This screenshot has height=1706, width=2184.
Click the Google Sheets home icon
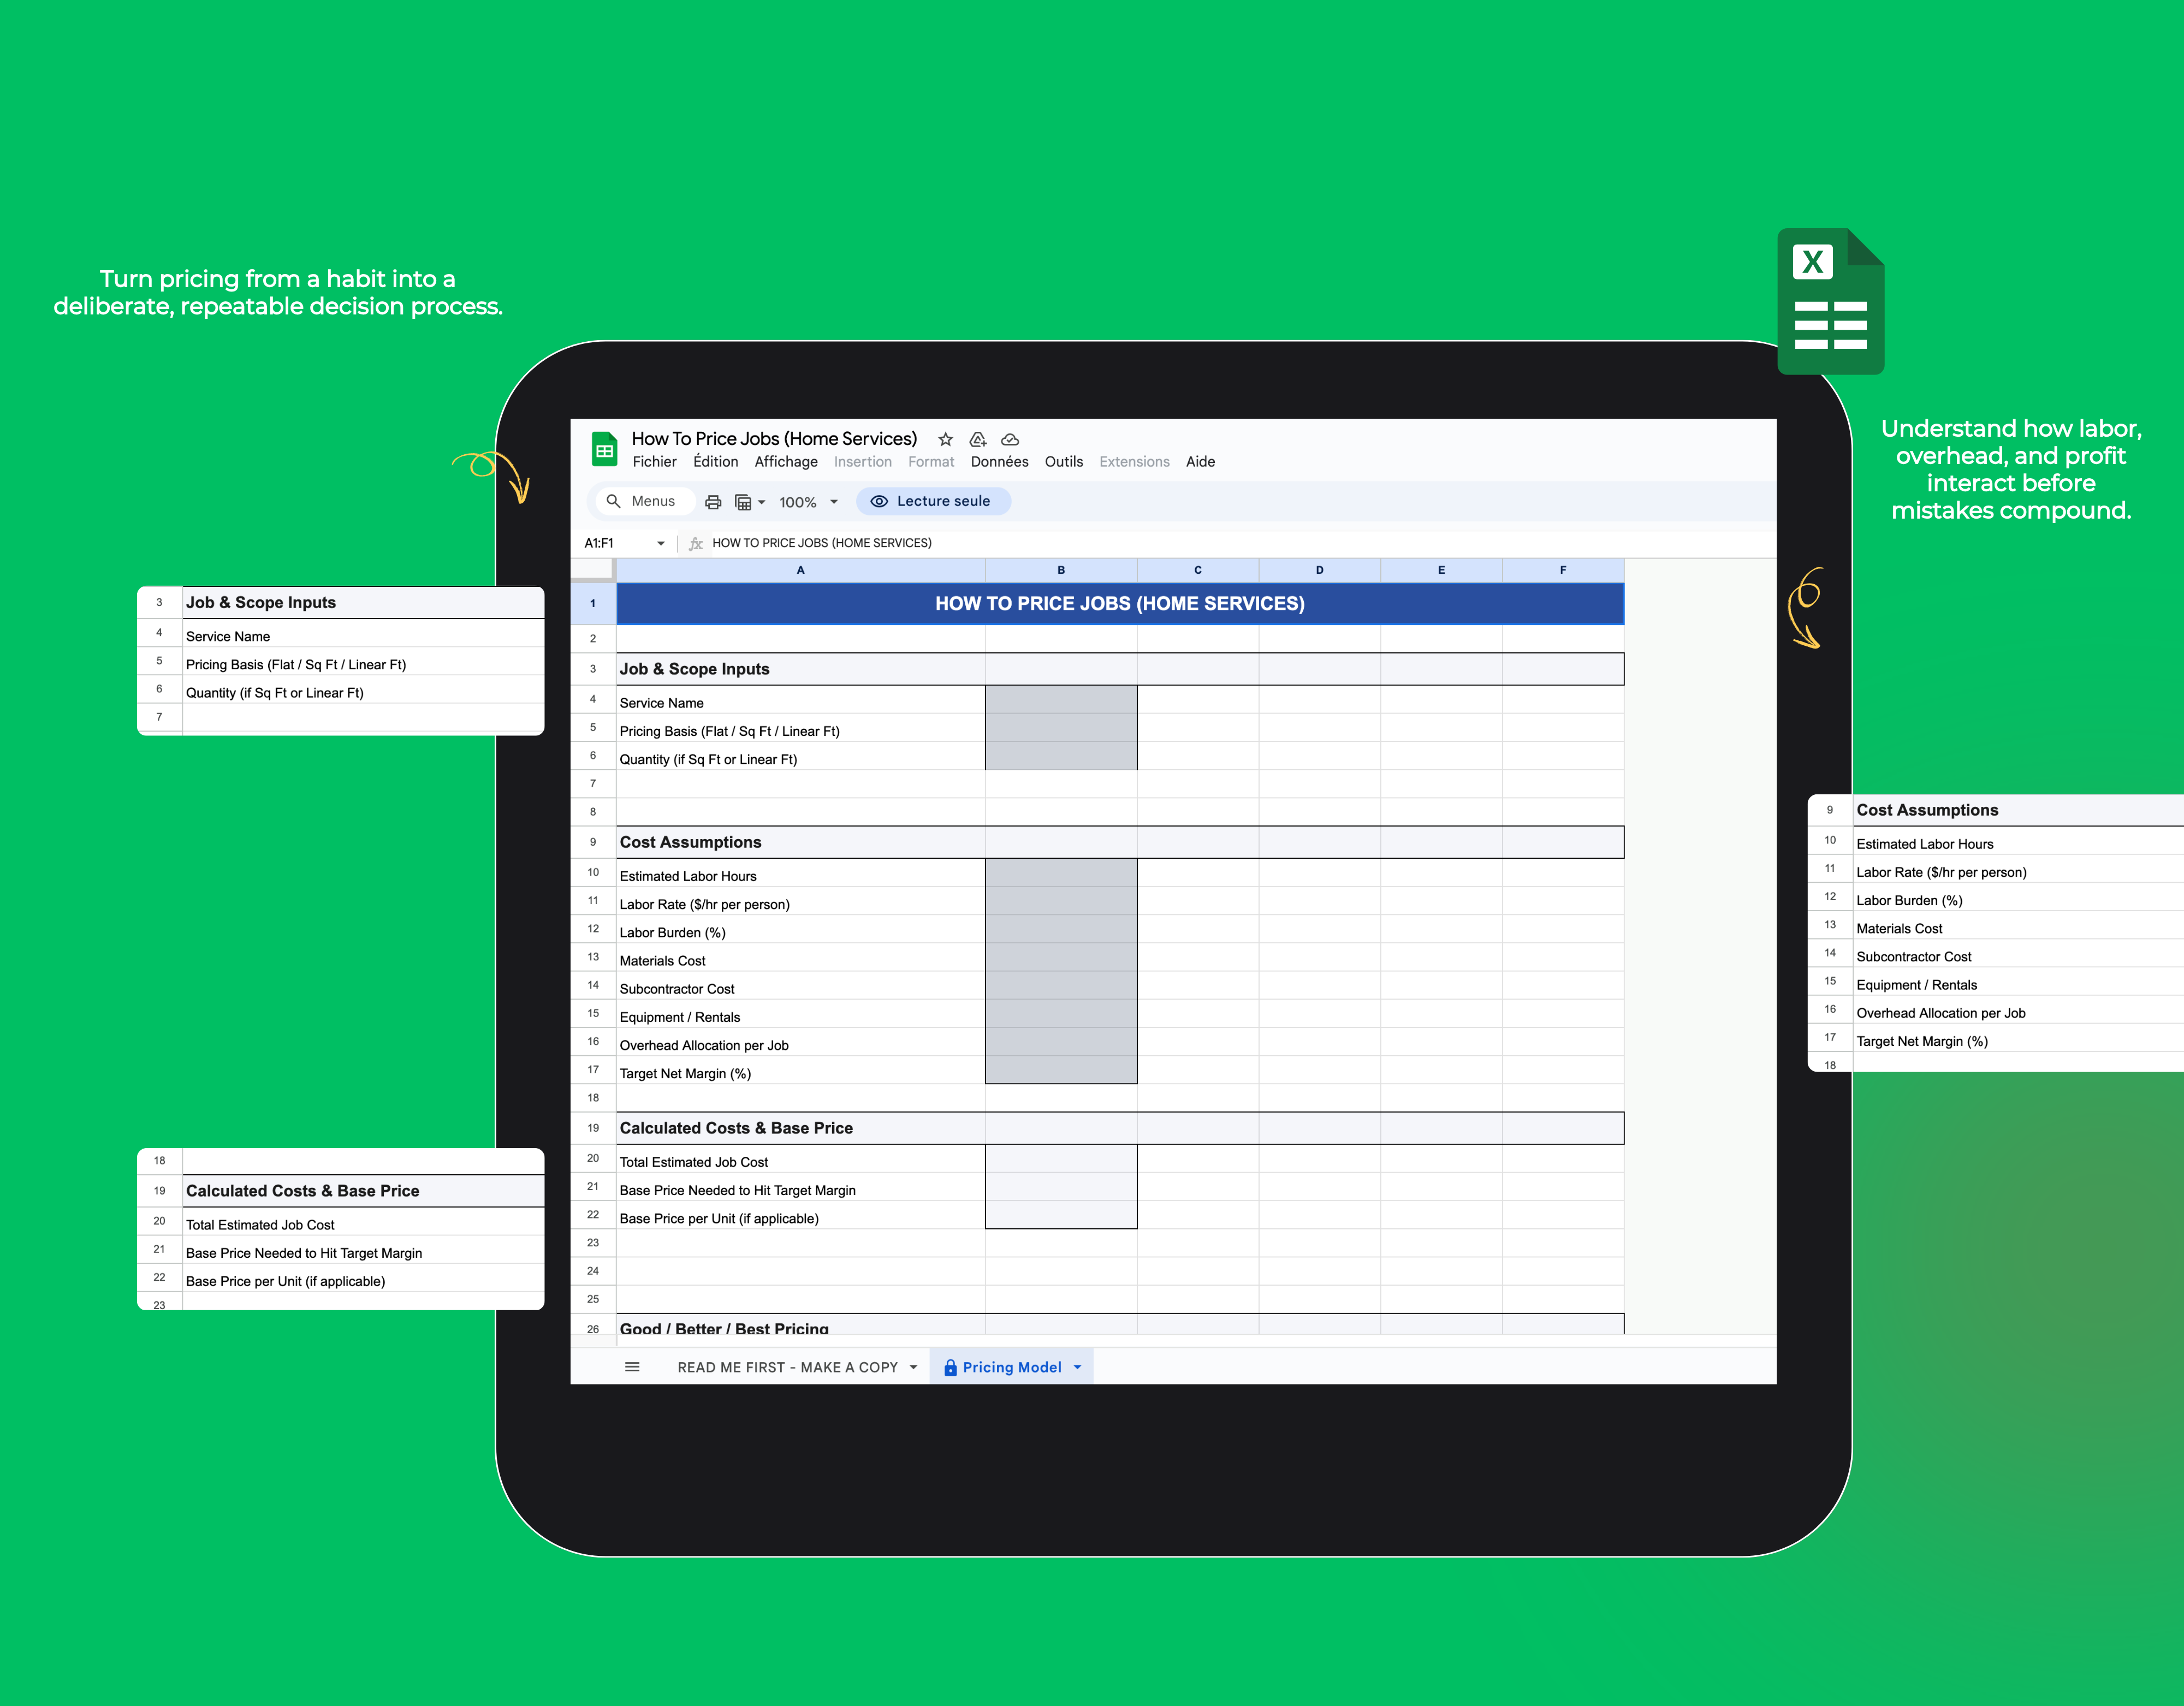pyautogui.click(x=604, y=450)
